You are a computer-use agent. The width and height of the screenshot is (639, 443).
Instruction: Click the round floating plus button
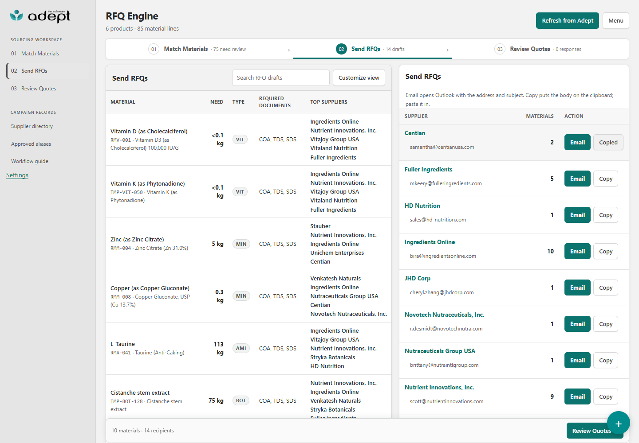tap(619, 423)
